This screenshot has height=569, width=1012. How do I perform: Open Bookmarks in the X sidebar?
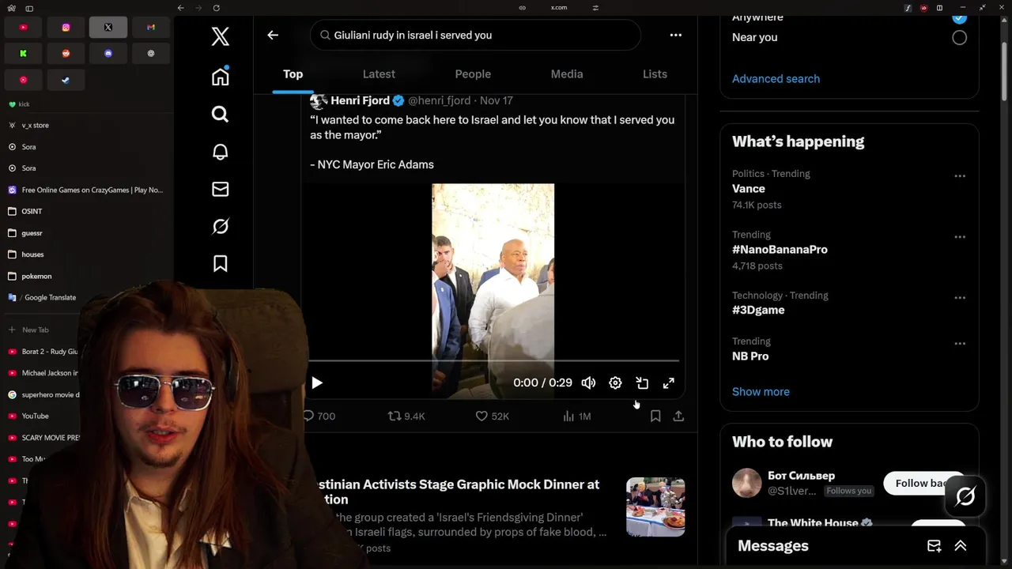(x=221, y=263)
